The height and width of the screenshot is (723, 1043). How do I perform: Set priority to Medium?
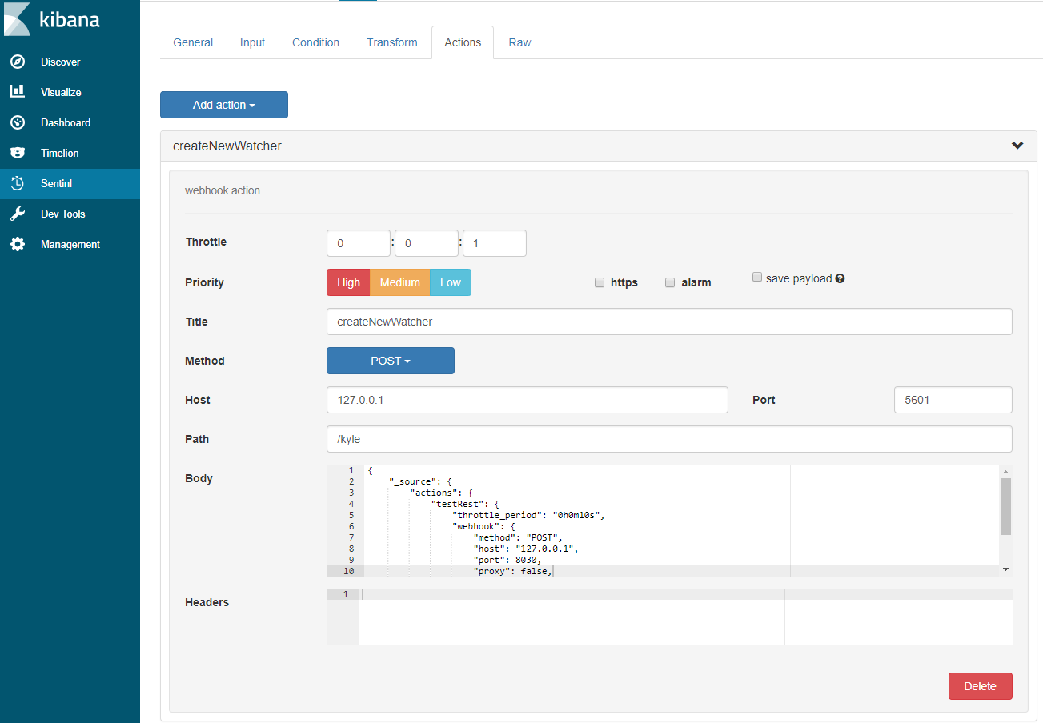(400, 282)
